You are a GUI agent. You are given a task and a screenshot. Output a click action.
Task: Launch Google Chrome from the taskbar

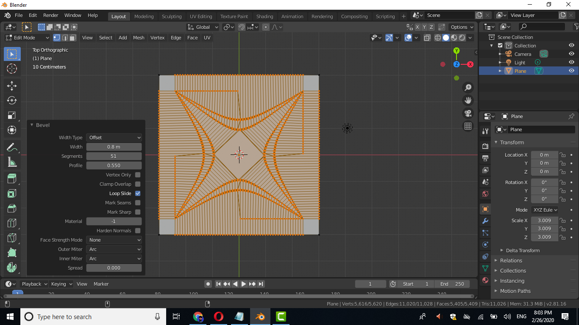click(198, 317)
